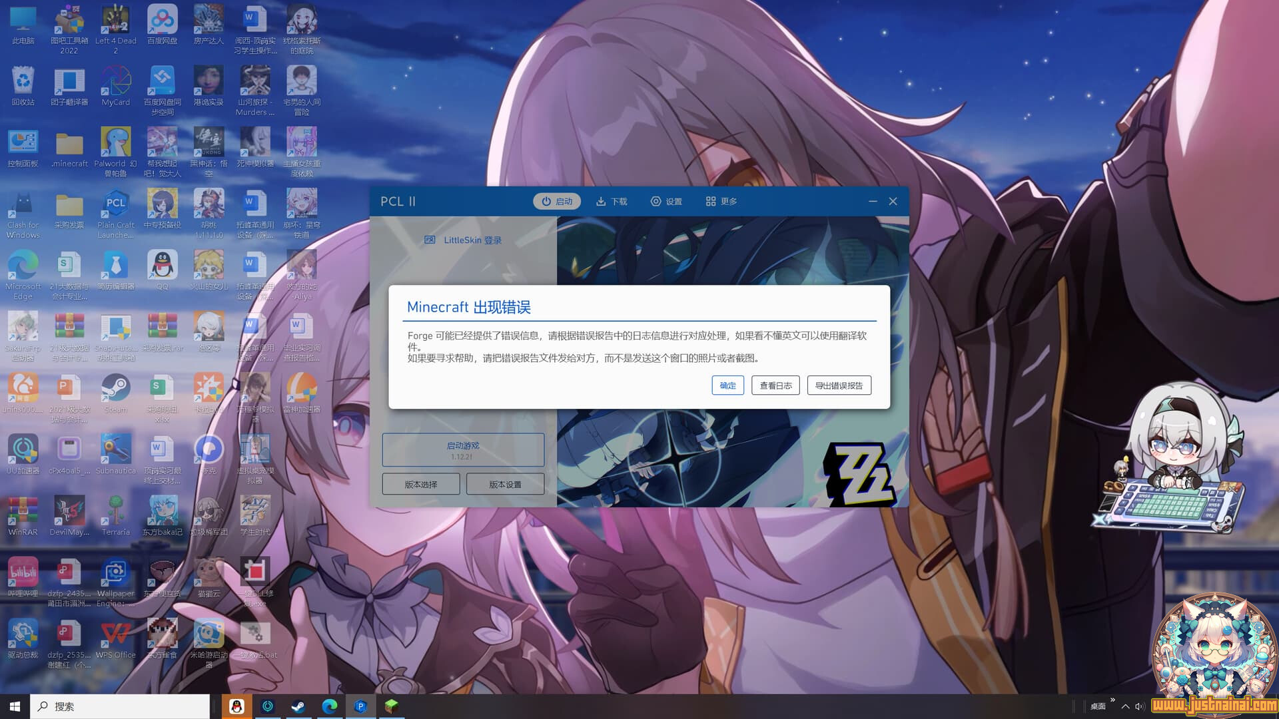Screen dimensions: 1279x719
Task: Expand the 桌面 toolbar chevron on taskbar
Action: 1112,700
